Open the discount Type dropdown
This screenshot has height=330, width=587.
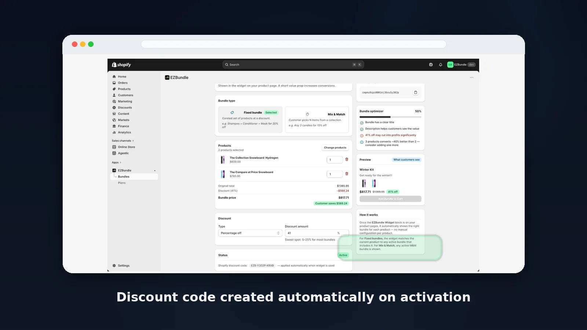250,233
